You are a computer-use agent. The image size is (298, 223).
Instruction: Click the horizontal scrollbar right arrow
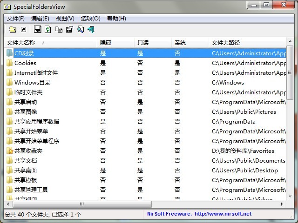pos(281,204)
